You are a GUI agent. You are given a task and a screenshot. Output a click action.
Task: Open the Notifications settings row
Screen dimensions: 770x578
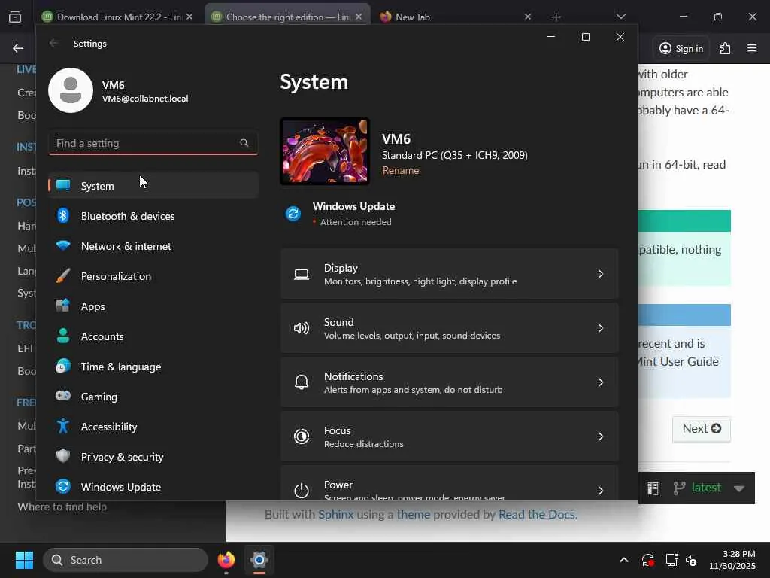(450, 382)
